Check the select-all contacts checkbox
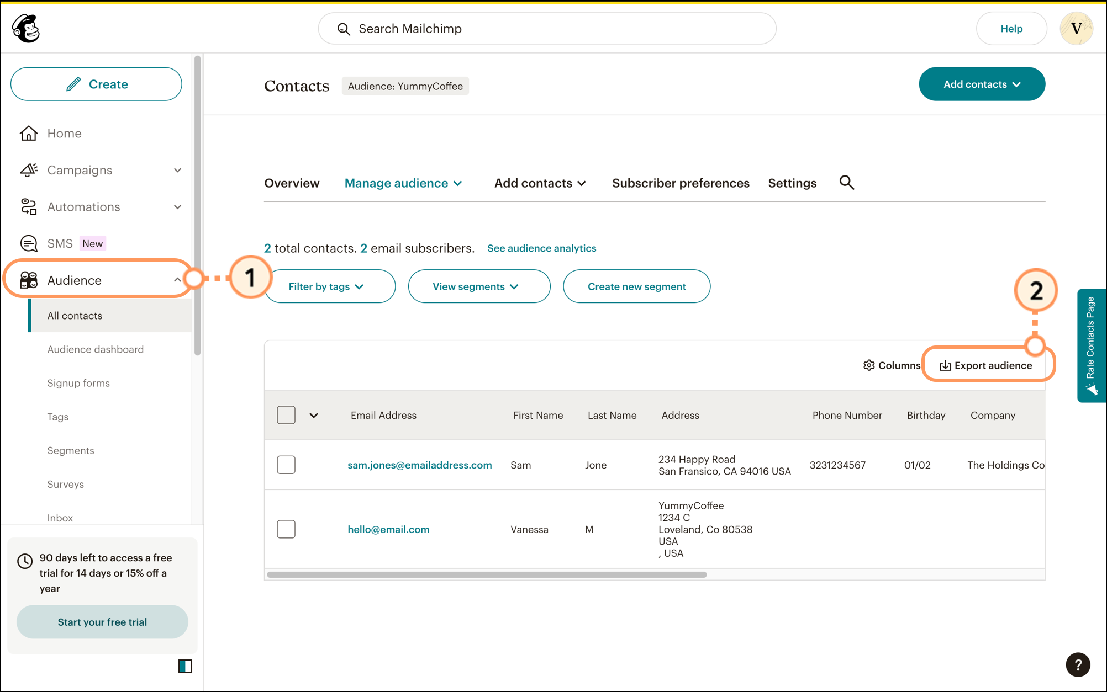1107x692 pixels. [286, 415]
